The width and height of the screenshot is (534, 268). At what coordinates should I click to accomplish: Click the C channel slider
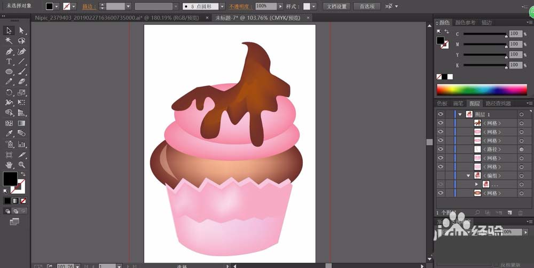tap(485, 34)
